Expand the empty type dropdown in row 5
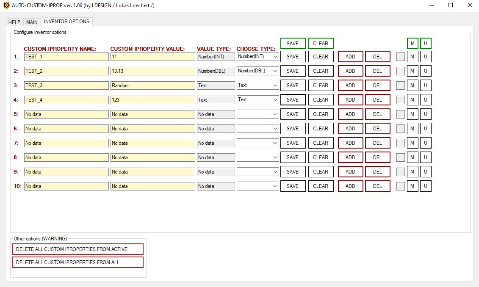Image resolution: width=479 pixels, height=287 pixels. (257, 114)
